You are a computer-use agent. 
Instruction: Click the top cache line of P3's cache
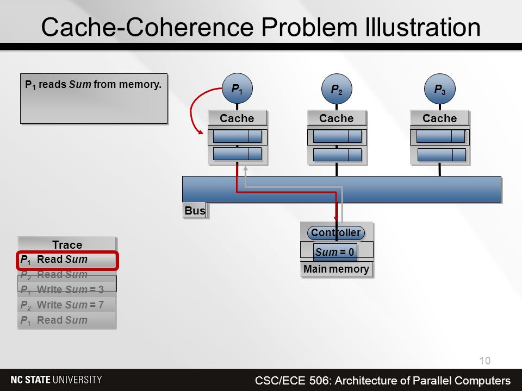[x=440, y=136]
